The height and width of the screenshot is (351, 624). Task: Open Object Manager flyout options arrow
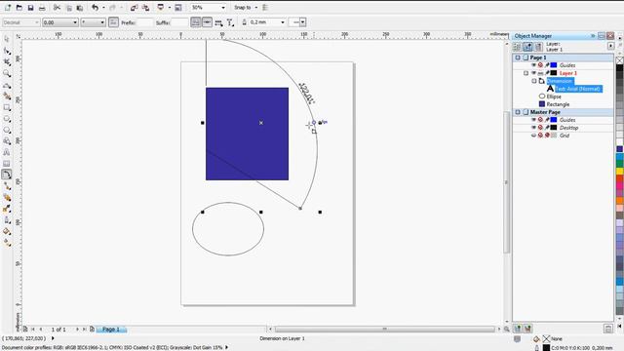click(x=611, y=46)
